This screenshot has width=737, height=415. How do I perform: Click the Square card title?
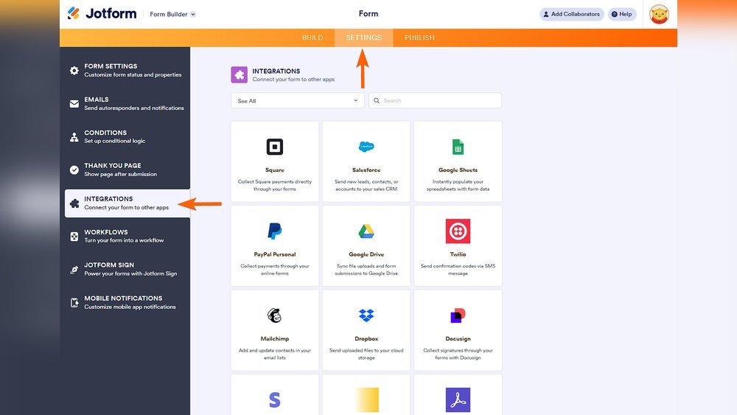click(x=274, y=170)
